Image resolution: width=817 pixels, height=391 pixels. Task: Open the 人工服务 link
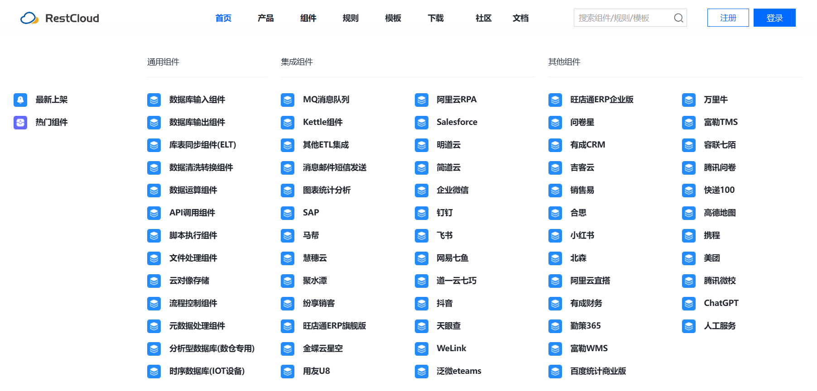pos(720,326)
